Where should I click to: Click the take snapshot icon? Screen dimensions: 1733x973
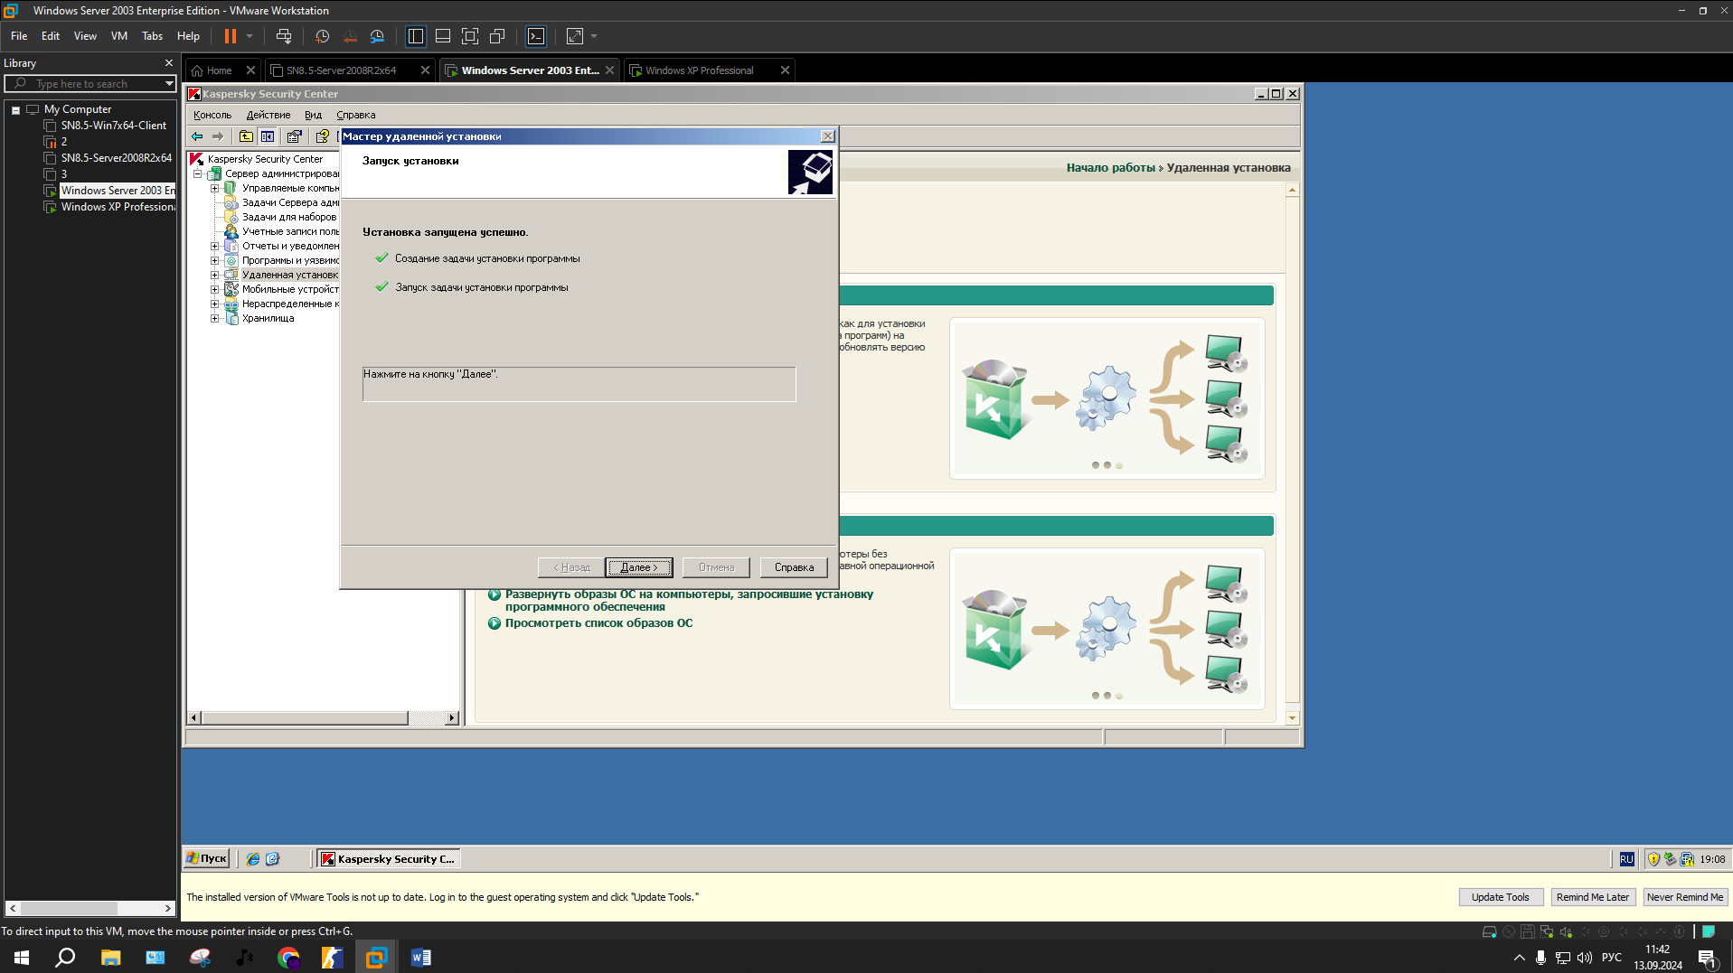tap(322, 36)
